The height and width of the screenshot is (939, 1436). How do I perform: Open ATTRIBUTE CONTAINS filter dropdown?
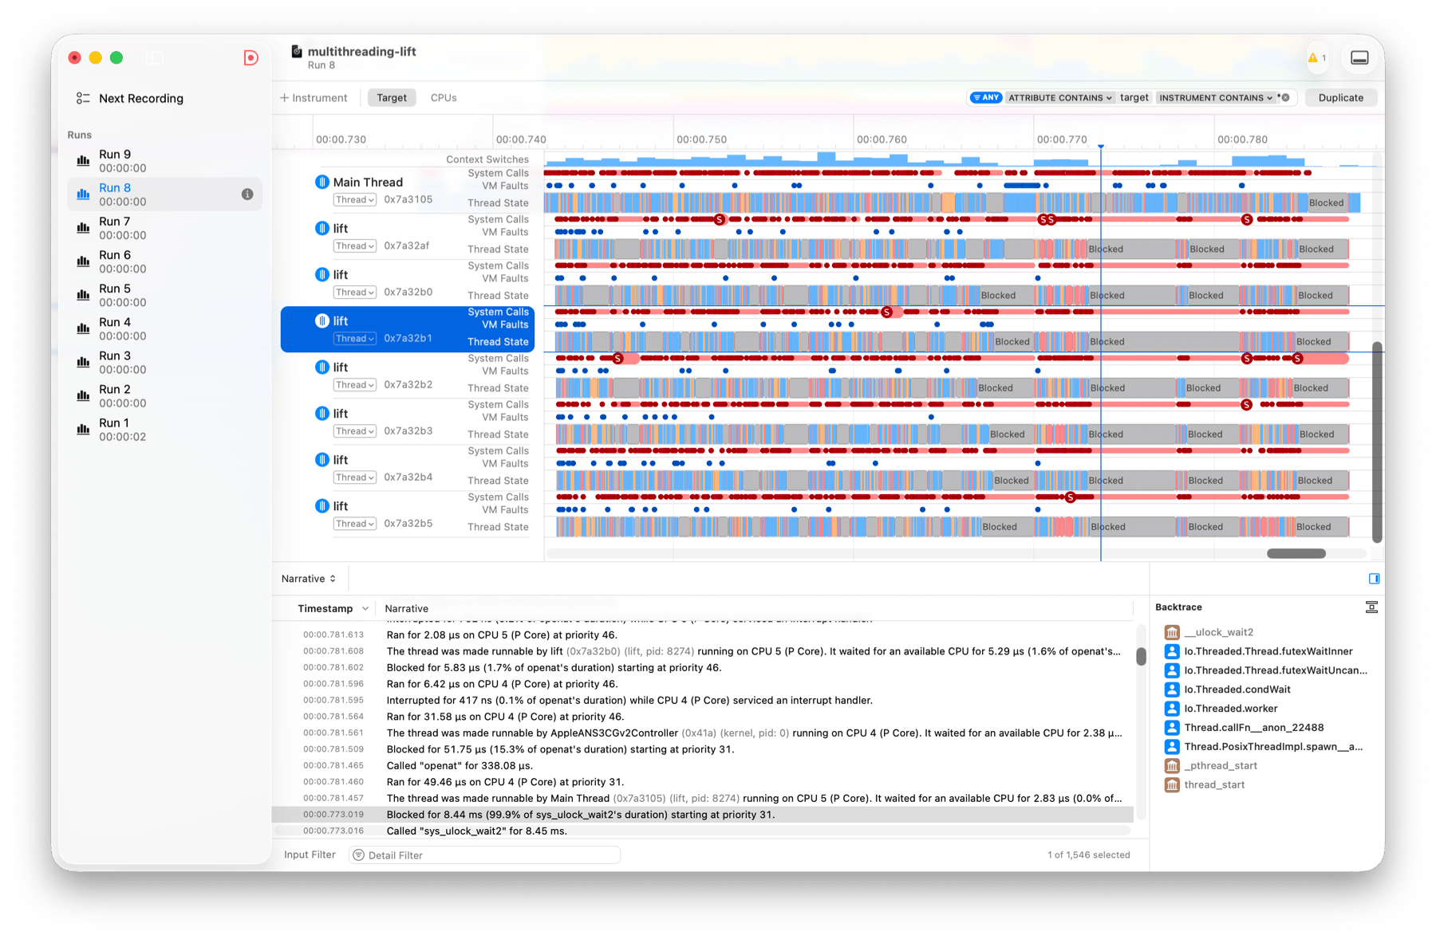(x=1059, y=97)
